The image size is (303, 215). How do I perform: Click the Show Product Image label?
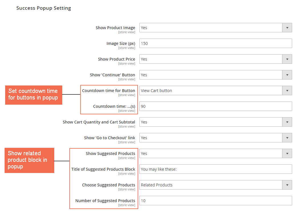[115, 28]
